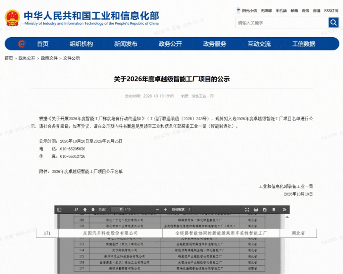Viewport: 343px width, 274px height.
Task: Open the 手机端 mobile version link
Action: click(281, 11)
